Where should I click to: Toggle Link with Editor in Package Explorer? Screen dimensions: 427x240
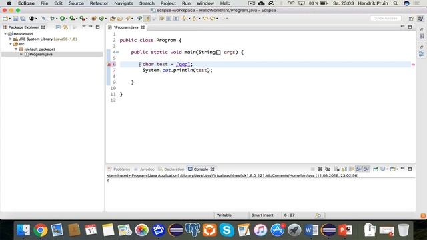pos(65,27)
